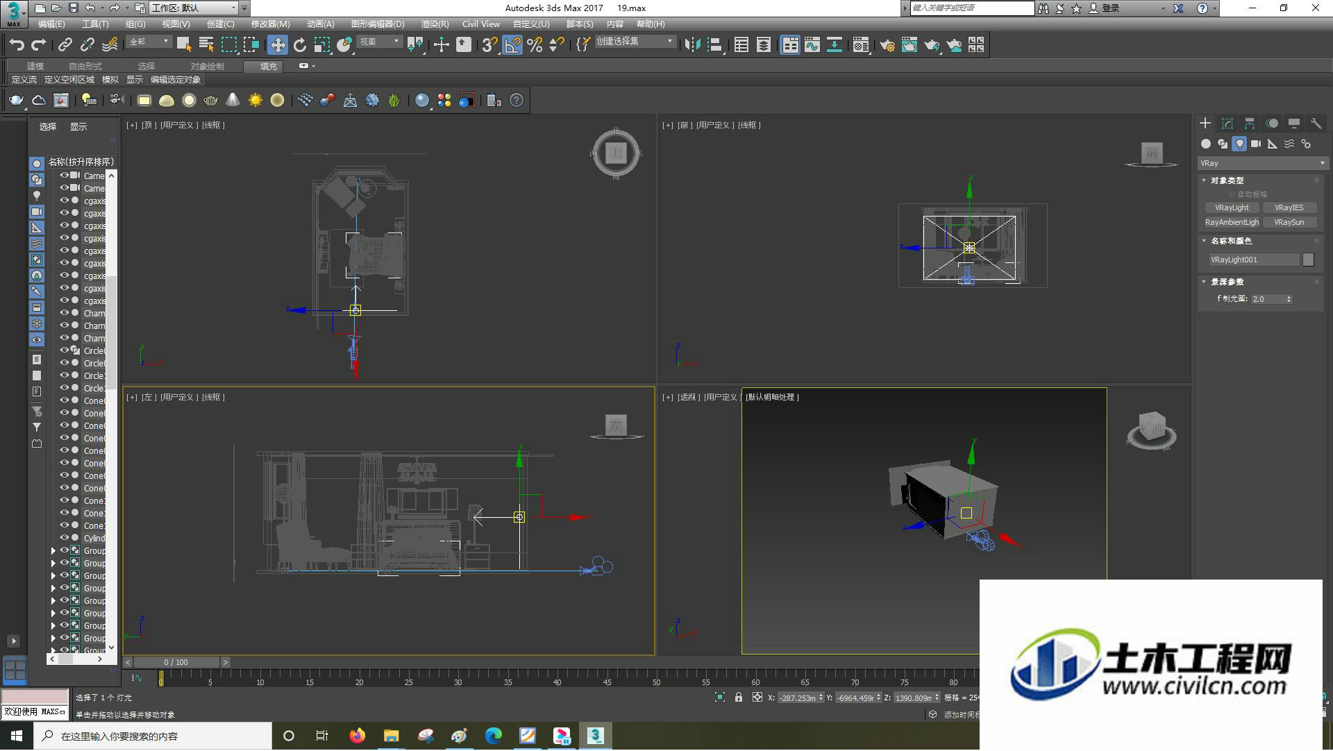Open the 视图 reference coordinate dropdown

379,42
